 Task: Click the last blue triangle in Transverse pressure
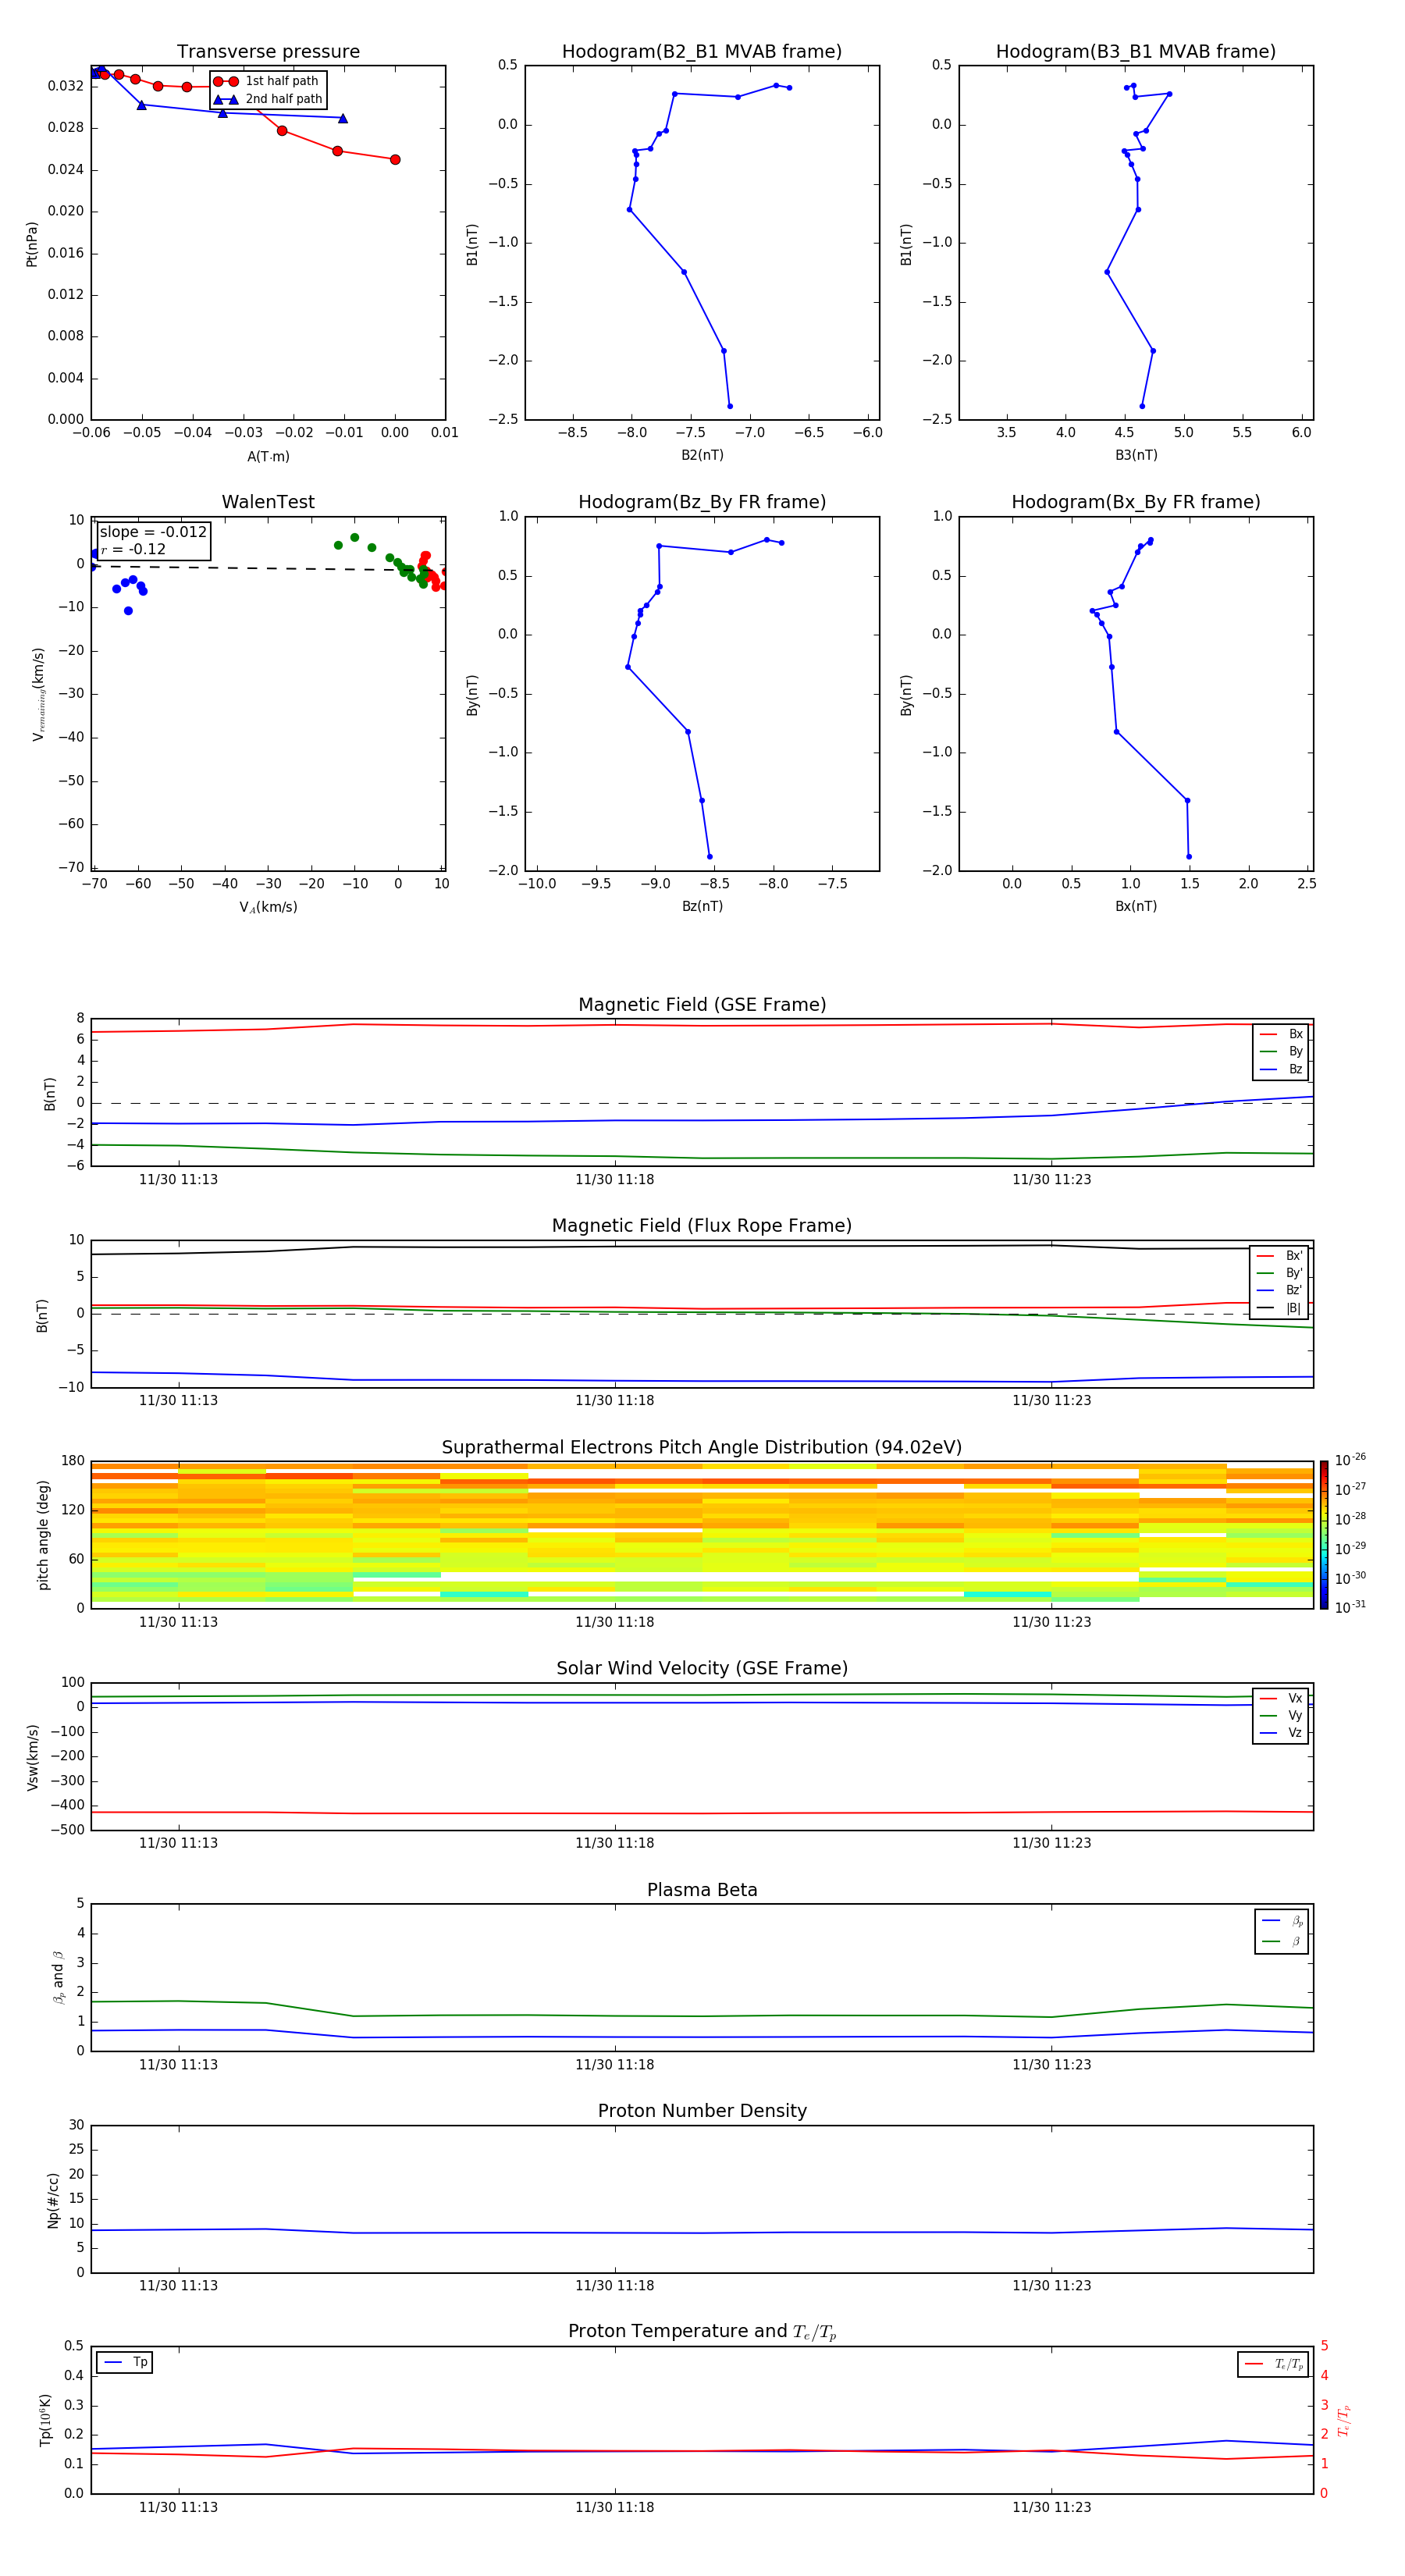click(343, 118)
